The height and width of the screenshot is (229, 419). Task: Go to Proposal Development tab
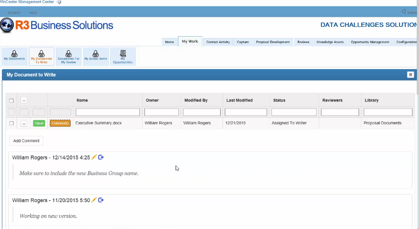click(273, 42)
